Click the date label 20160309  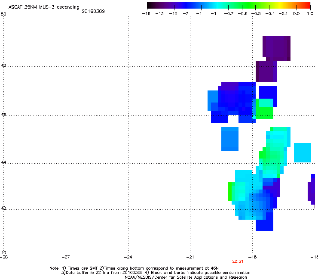click(x=93, y=11)
